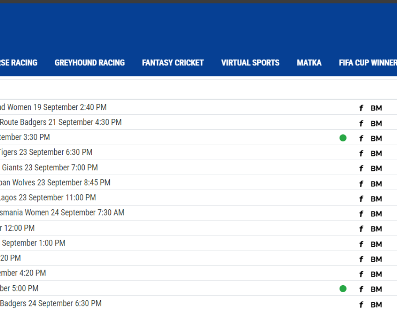The width and height of the screenshot is (397, 309).
Task: Click the 'f' icon in the 4:20 PM match row
Action: (x=361, y=274)
